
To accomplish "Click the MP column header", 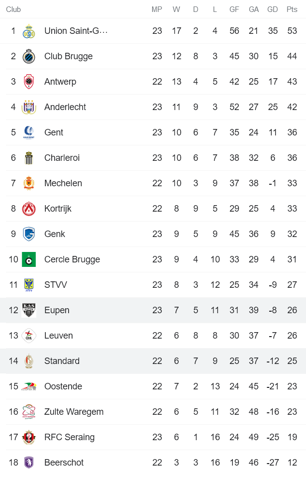I will (157, 9).
